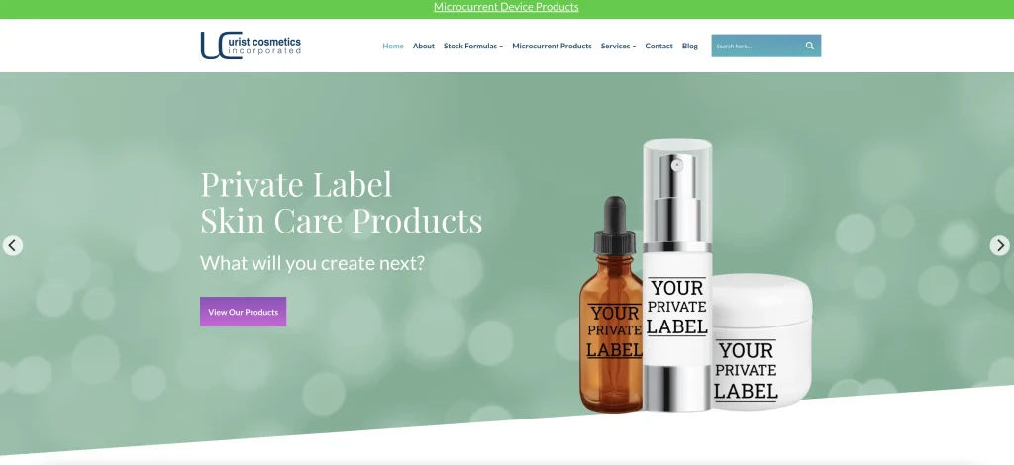Click the 'What will you create next?' text
The height and width of the screenshot is (465, 1014).
312,263
